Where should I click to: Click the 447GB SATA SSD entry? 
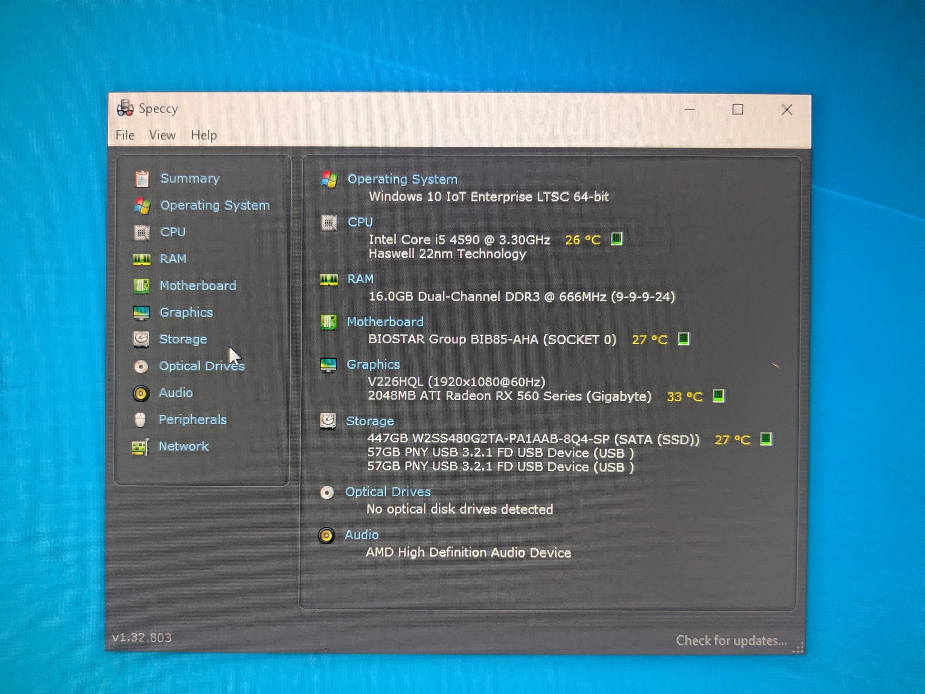533,439
